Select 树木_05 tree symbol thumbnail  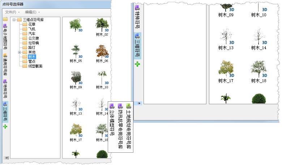pos(76,52)
